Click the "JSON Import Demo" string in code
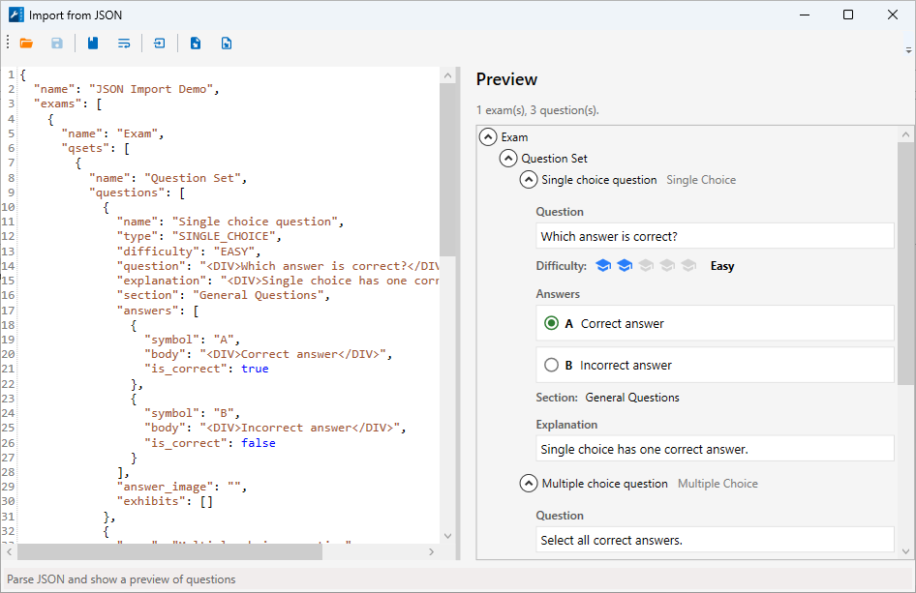Screen dimensions: 916x593 pyautogui.click(x=150, y=89)
